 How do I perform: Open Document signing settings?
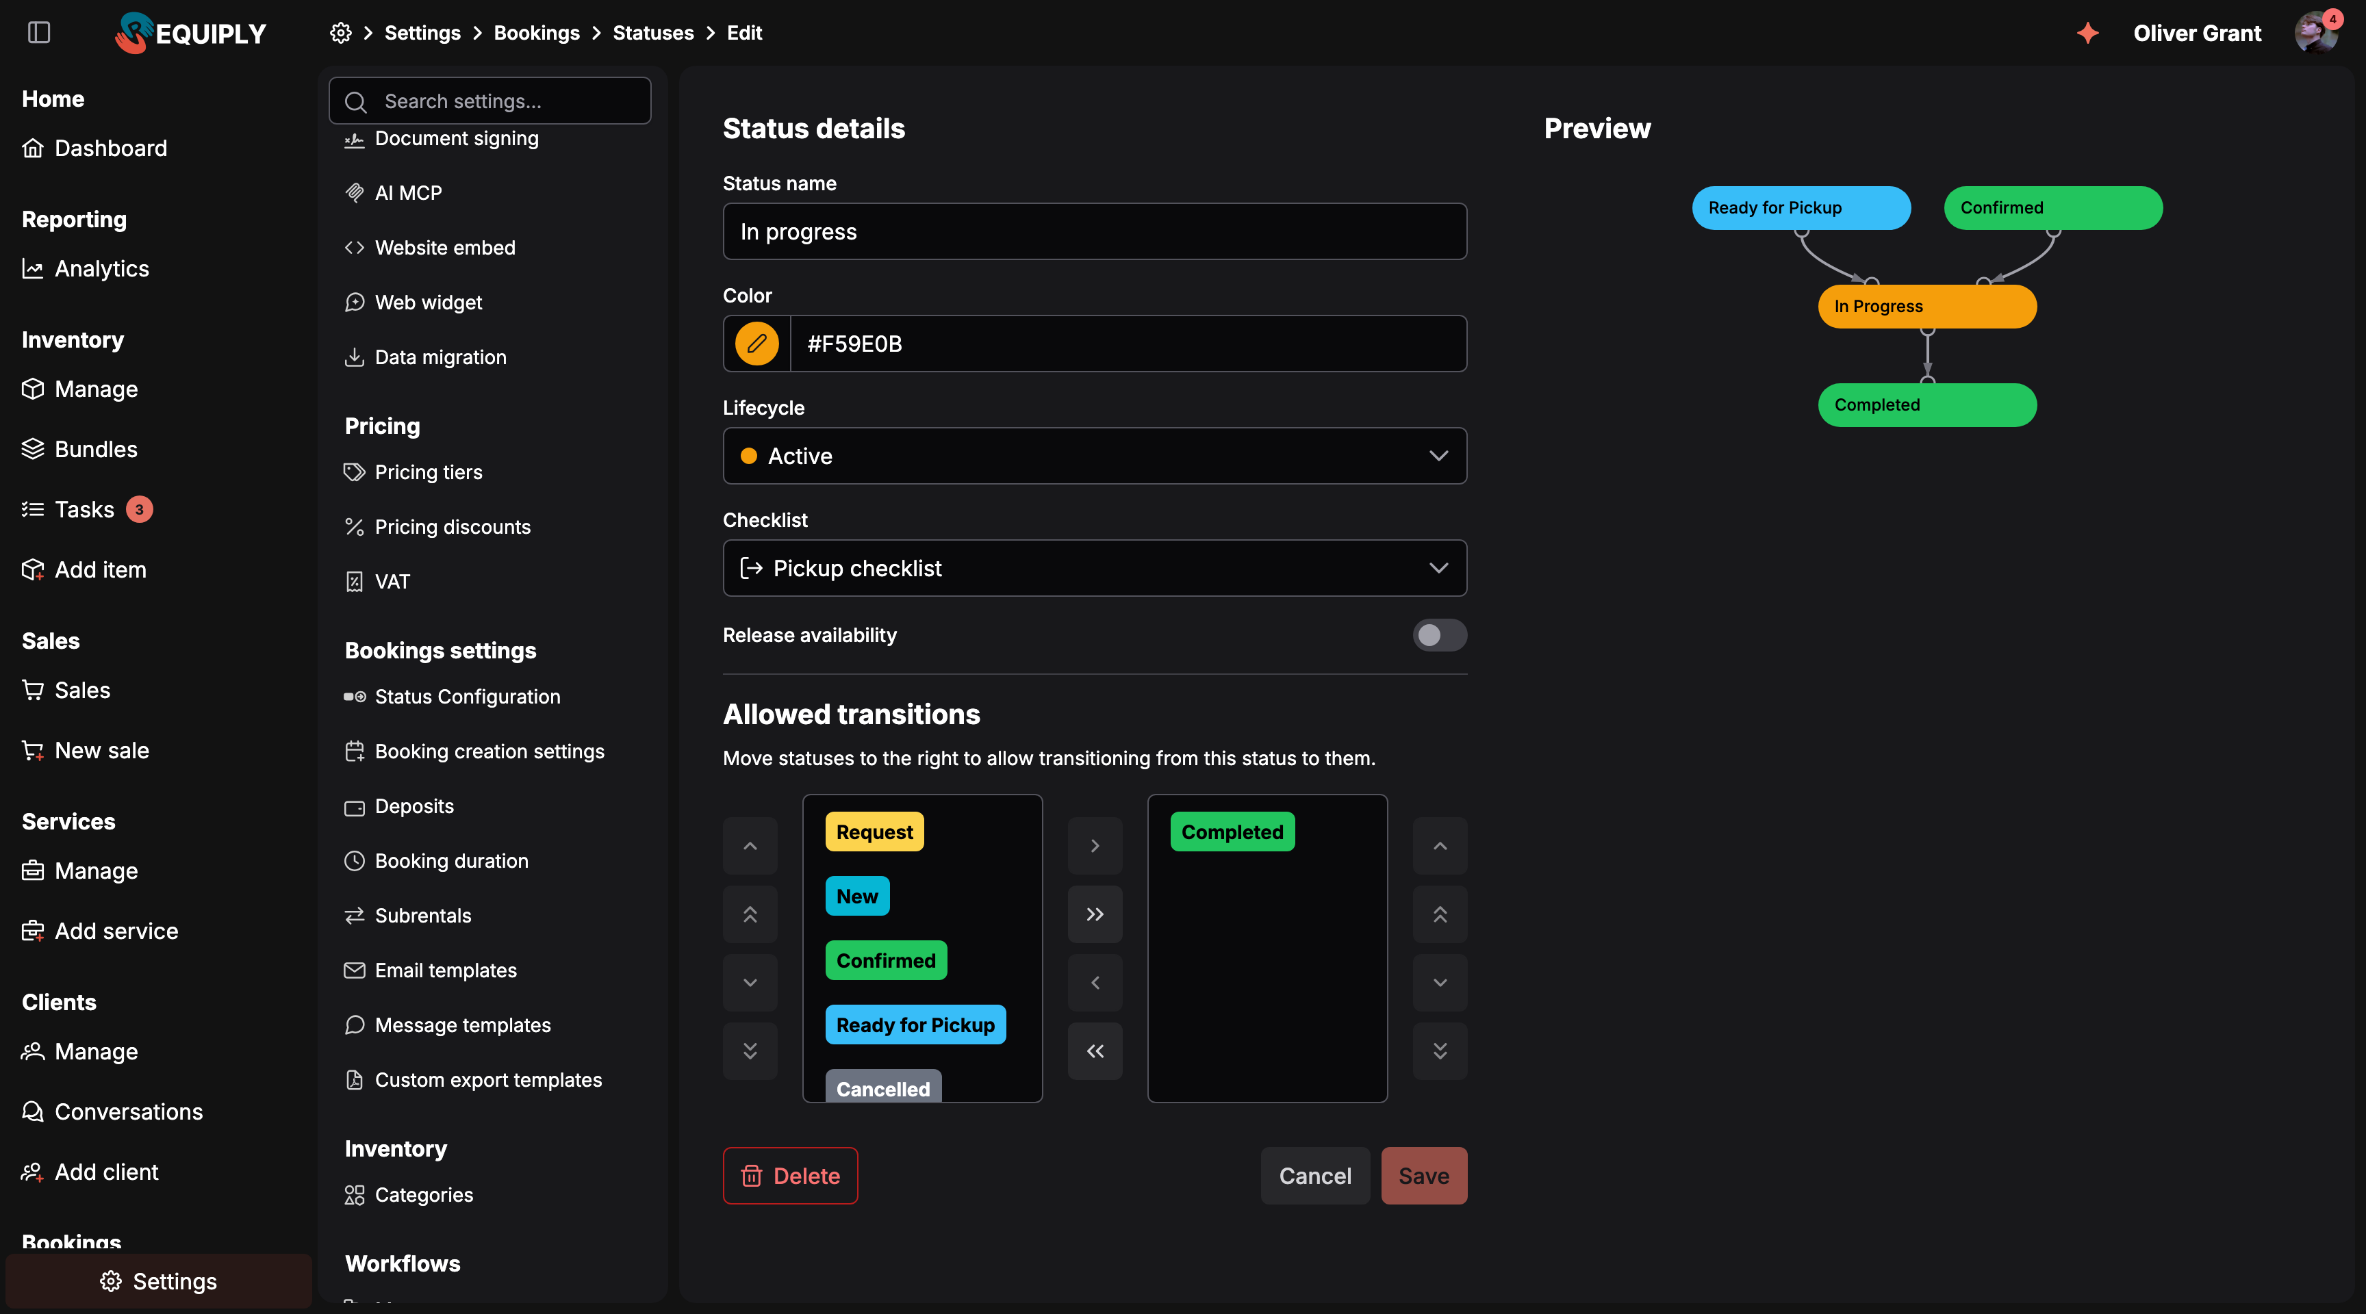[441, 139]
